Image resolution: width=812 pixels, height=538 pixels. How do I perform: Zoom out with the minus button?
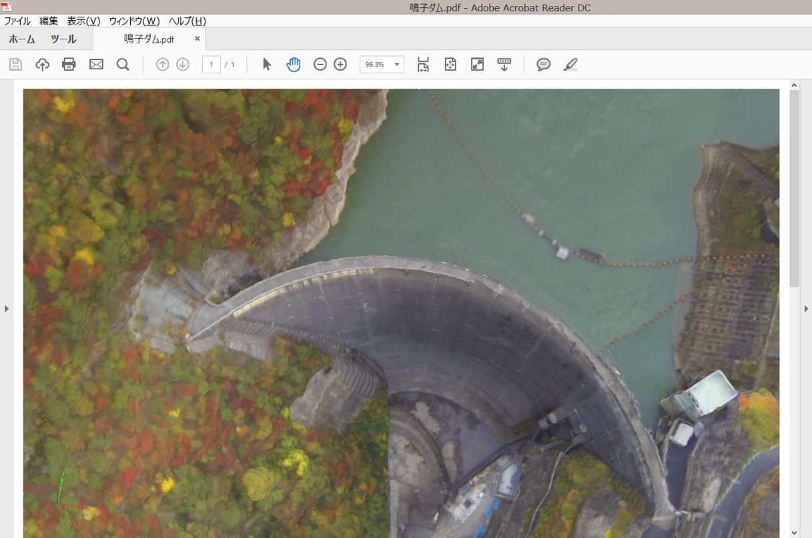pyautogui.click(x=320, y=65)
